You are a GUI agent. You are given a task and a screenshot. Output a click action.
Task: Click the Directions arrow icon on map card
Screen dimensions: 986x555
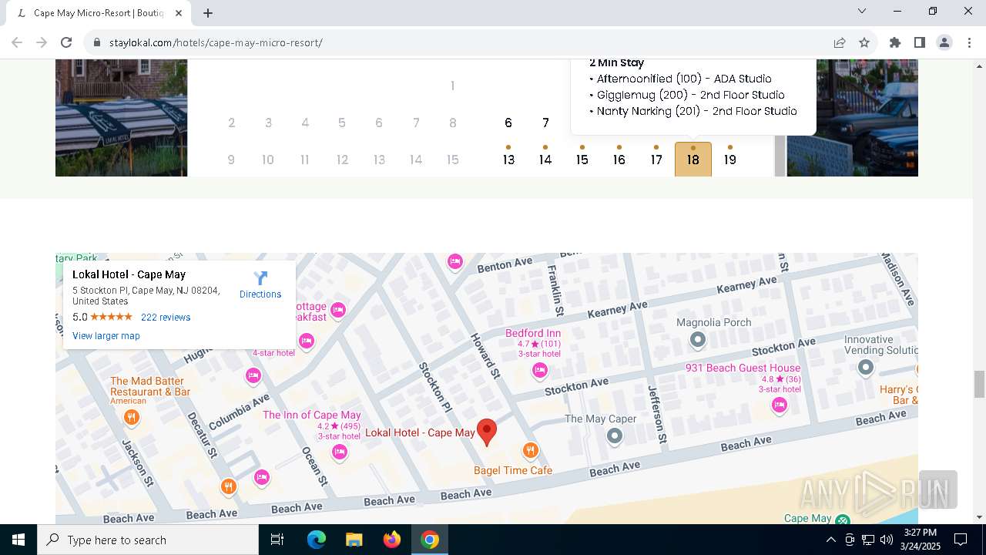click(x=260, y=278)
